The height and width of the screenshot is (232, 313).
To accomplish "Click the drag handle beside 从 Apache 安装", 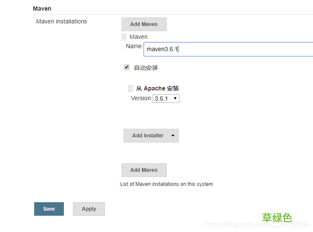I will (130, 89).
